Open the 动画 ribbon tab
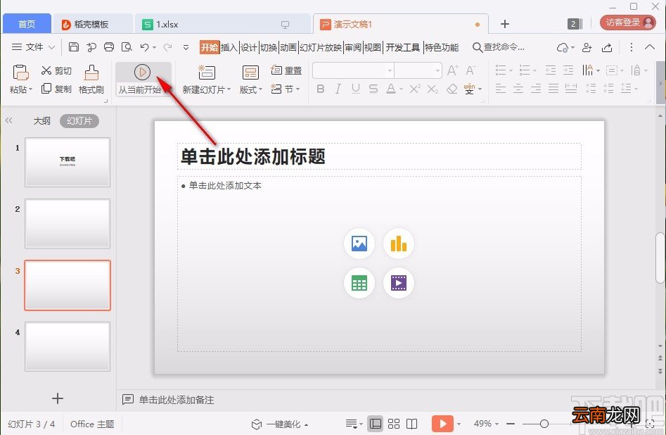 (x=288, y=47)
